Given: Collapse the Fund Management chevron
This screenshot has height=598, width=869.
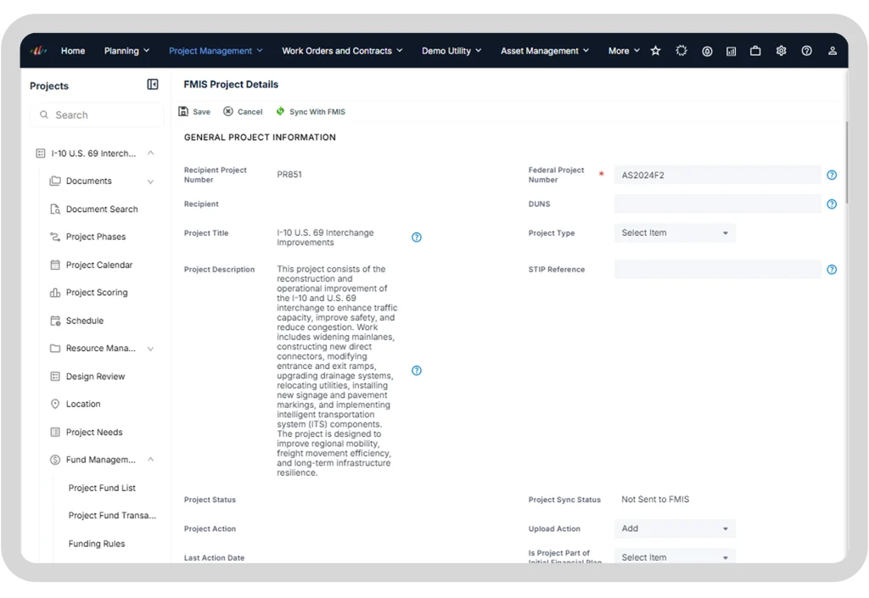Looking at the screenshot, I should click(151, 460).
